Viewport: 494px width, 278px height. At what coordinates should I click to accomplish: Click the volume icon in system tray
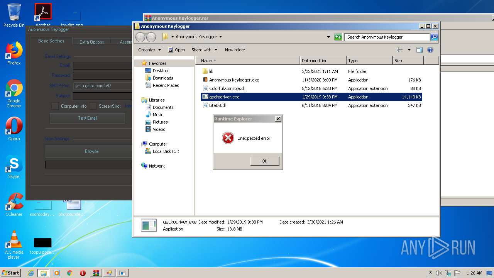439,273
